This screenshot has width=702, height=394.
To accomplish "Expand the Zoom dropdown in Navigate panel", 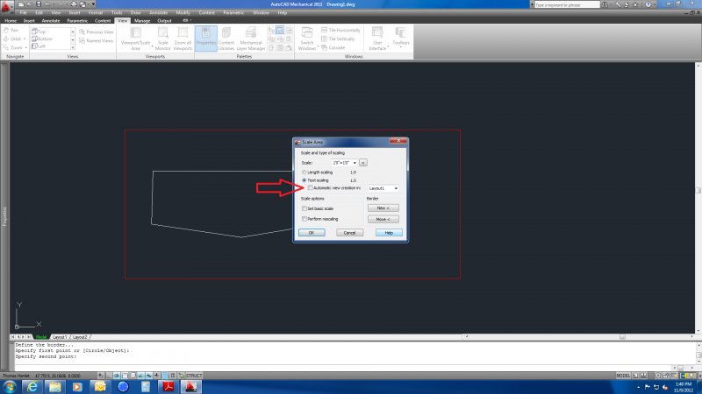I will tap(26, 47).
